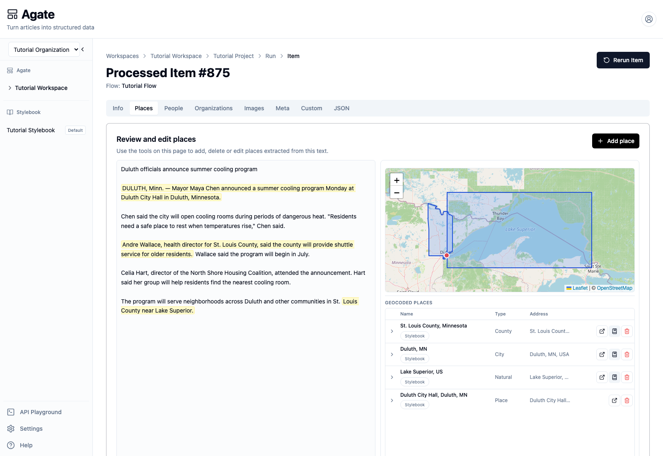Open the People tab

coord(174,108)
